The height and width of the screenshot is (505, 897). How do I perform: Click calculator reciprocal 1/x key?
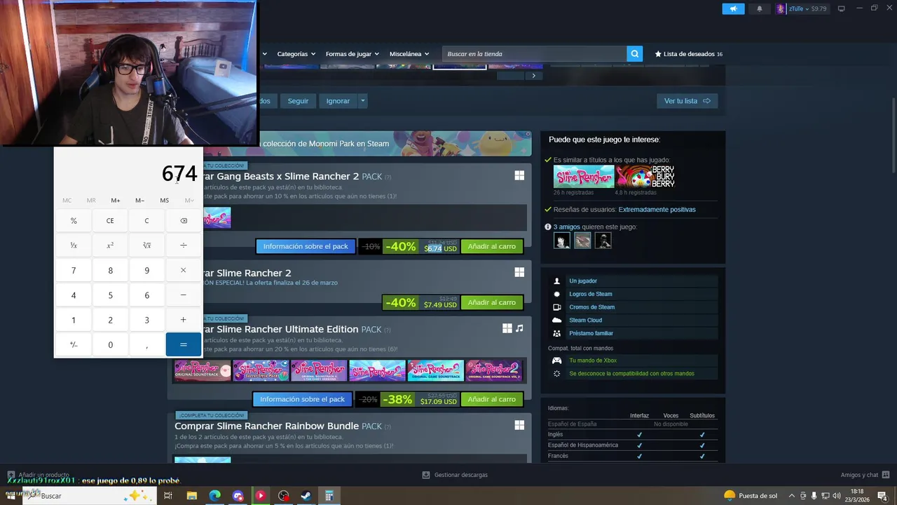pos(74,245)
